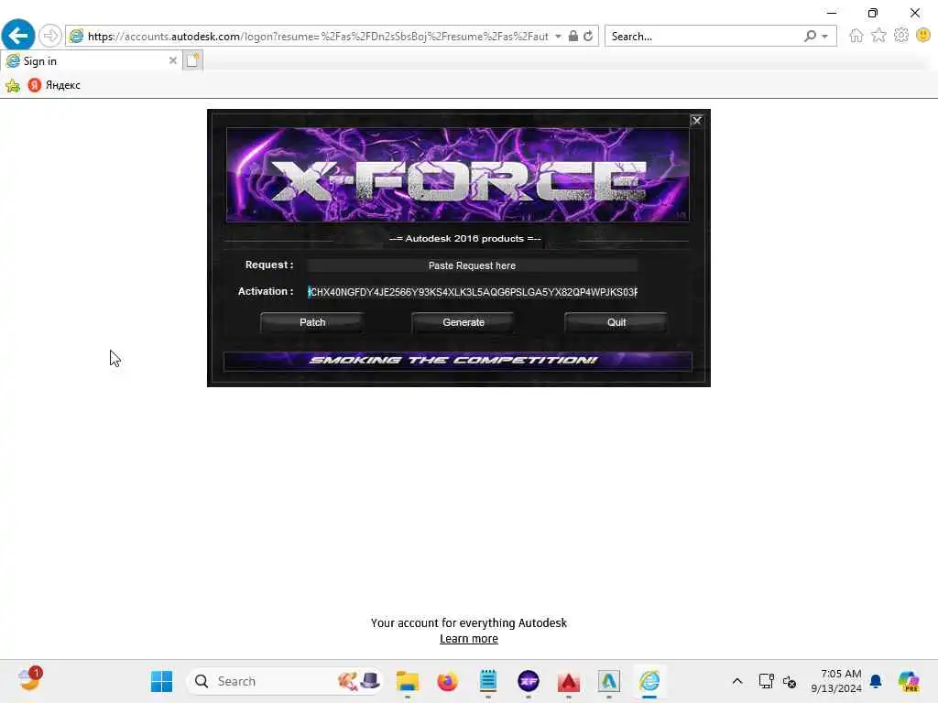This screenshot has width=938, height=703.
Task: Open Favorites with the star icon
Action: click(x=878, y=36)
